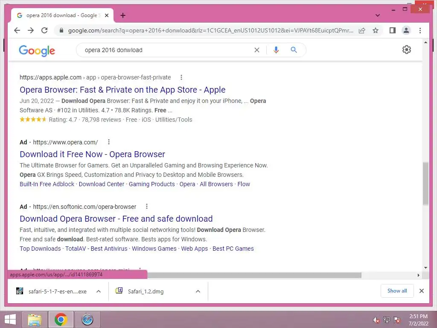Open the 'All Browsers' sitelink
The width and height of the screenshot is (437, 328).
coord(216,184)
